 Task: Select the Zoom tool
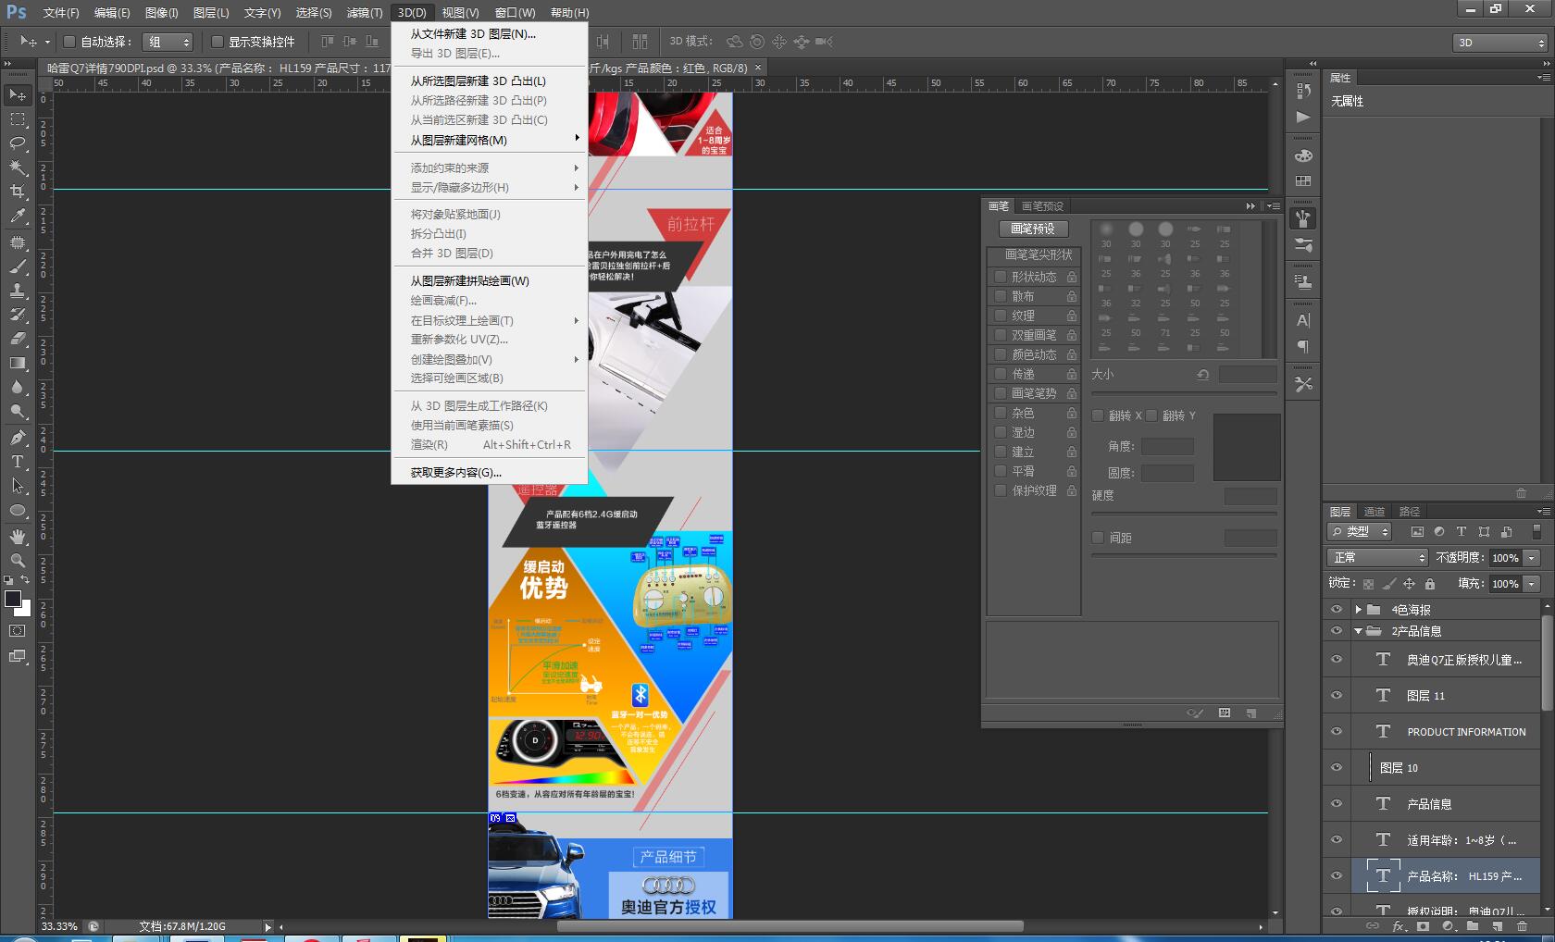pos(18,561)
